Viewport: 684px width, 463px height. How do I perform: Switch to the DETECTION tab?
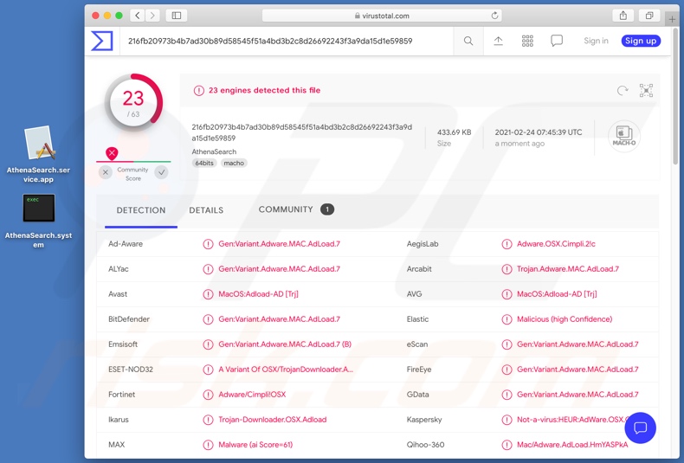click(141, 210)
